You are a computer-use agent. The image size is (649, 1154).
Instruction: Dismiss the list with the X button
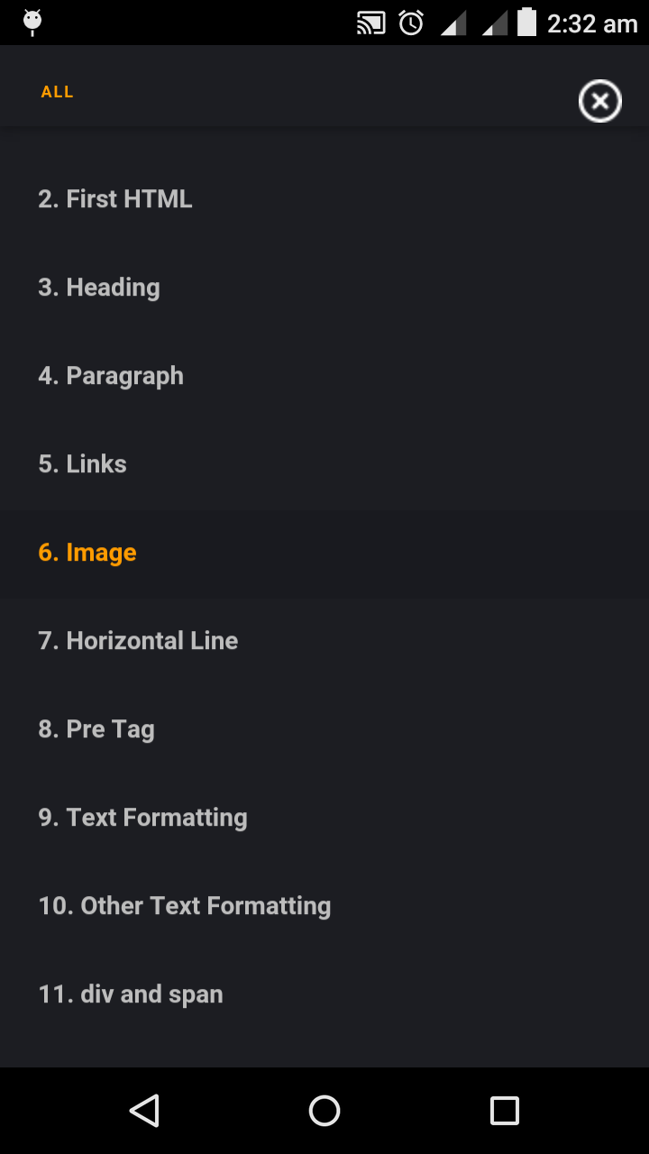tap(599, 101)
